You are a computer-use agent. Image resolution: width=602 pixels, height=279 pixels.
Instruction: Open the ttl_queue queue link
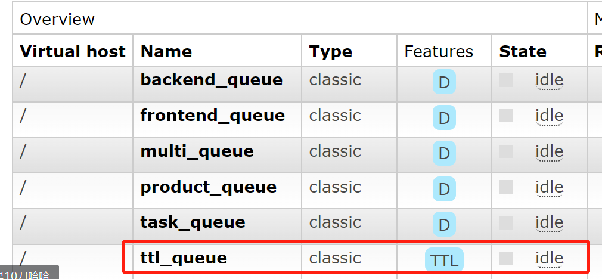pos(184,258)
